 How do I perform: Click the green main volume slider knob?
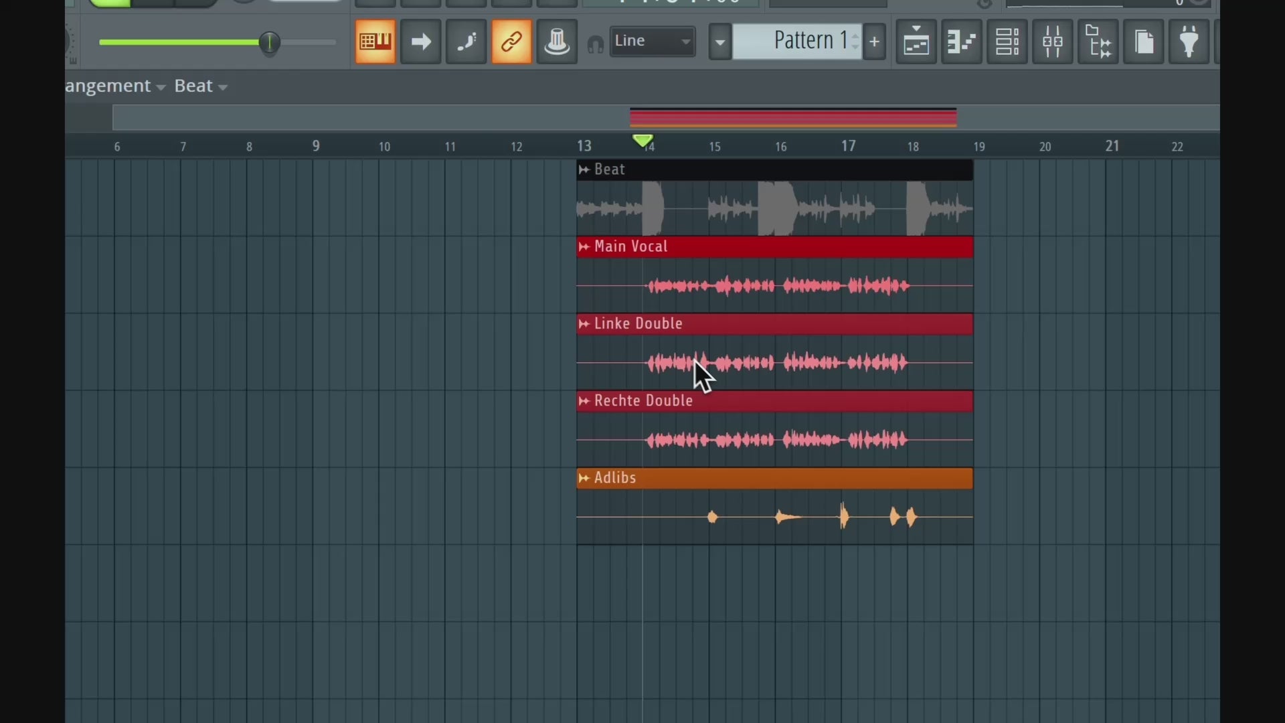(x=269, y=43)
